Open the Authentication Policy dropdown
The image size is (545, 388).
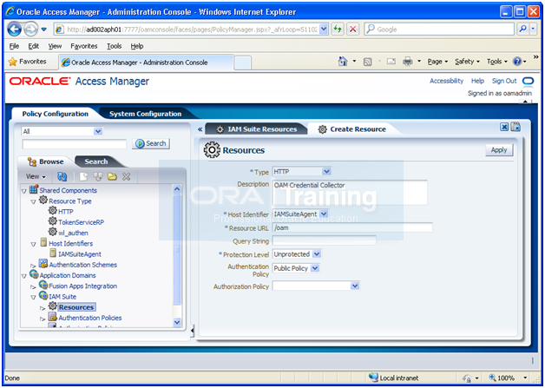point(314,268)
